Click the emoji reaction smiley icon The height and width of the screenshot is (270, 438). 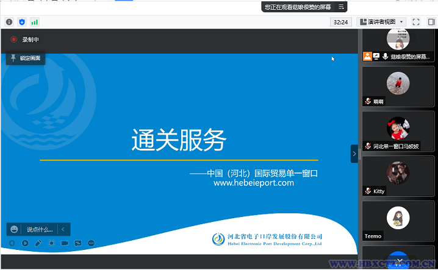coord(14,230)
